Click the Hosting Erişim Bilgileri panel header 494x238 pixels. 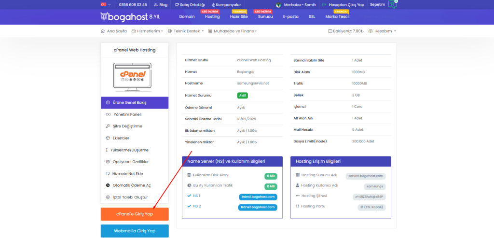click(x=341, y=161)
